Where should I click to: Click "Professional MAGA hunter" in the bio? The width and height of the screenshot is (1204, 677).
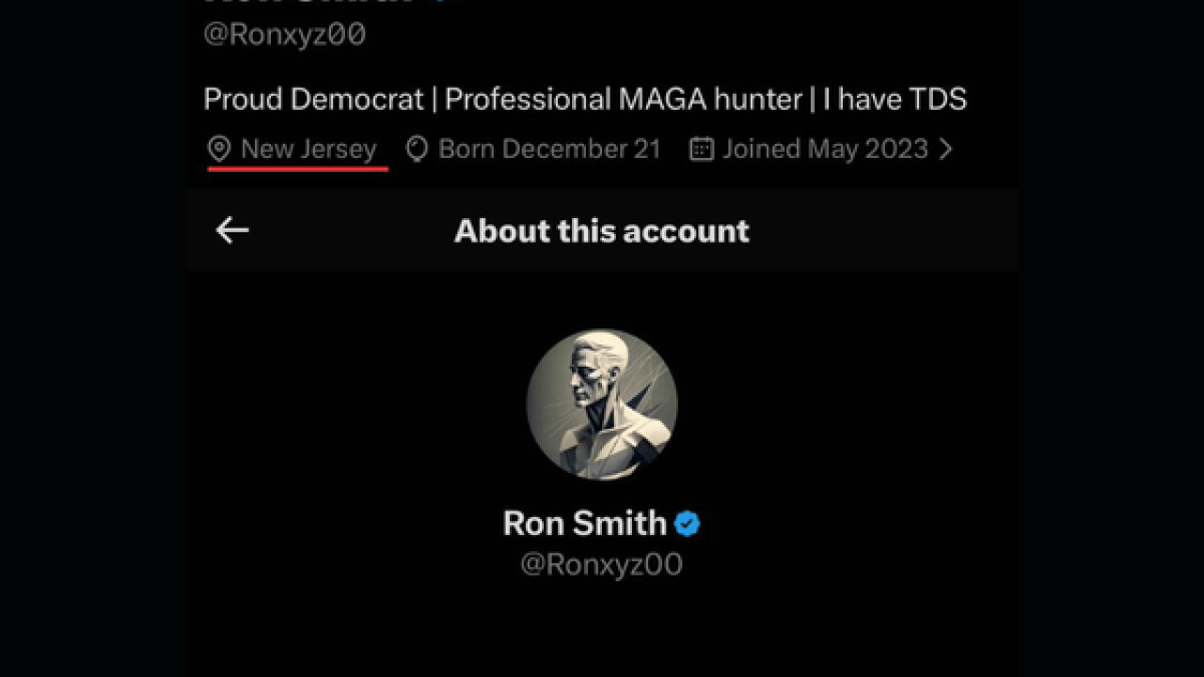pyautogui.click(x=623, y=100)
